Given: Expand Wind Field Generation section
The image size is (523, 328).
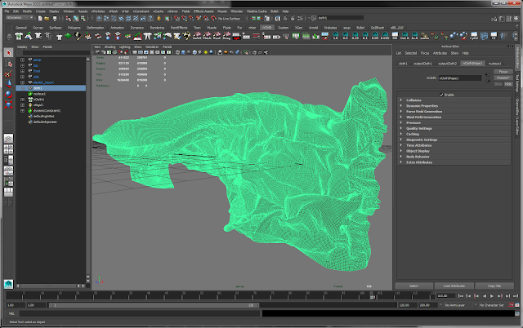Looking at the screenshot, I should click(454, 117).
